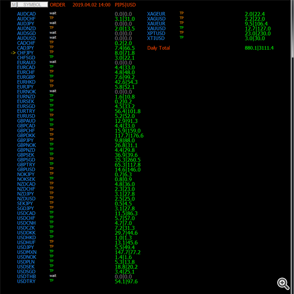Select the EURSEK symbol

pos(26,102)
